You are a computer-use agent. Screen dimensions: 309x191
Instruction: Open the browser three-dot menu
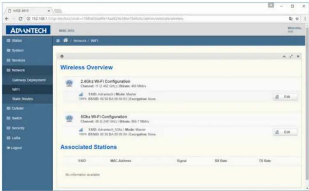pyautogui.click(x=305, y=19)
